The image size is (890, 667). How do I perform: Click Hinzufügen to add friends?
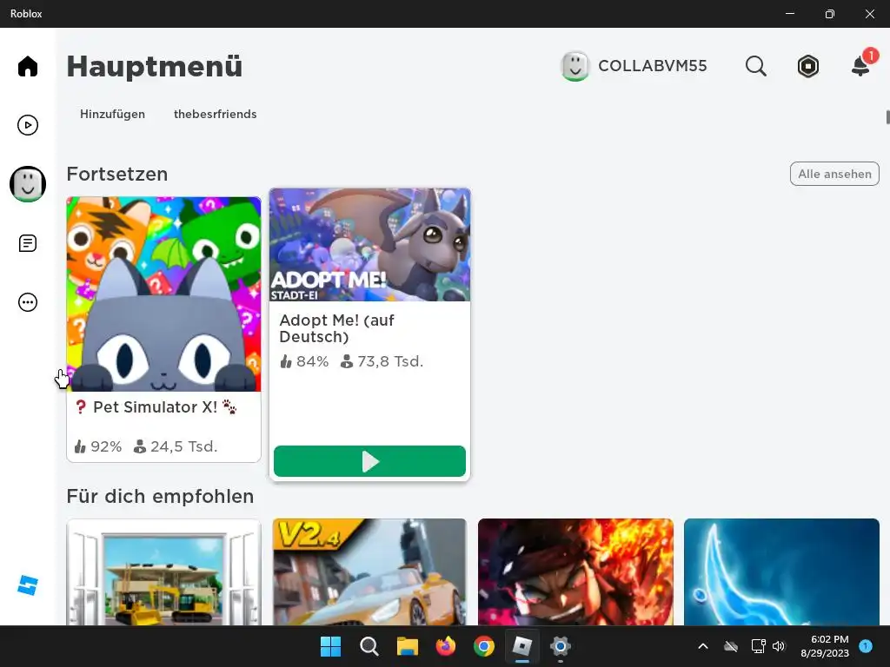(x=112, y=114)
